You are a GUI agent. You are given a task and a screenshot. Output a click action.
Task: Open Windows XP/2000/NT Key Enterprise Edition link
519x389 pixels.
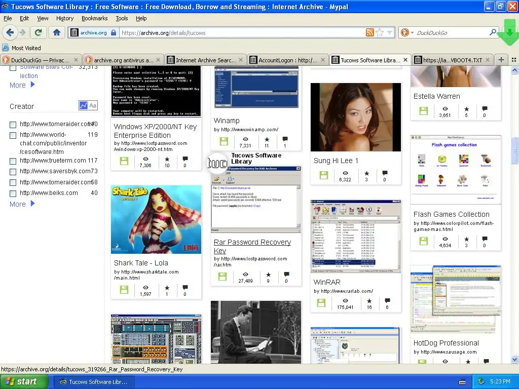(x=155, y=131)
